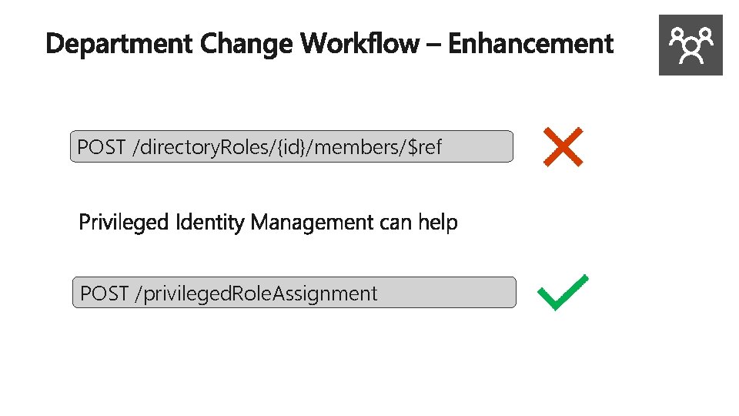
Task: Click the word "Change" in title
Action: (x=246, y=44)
